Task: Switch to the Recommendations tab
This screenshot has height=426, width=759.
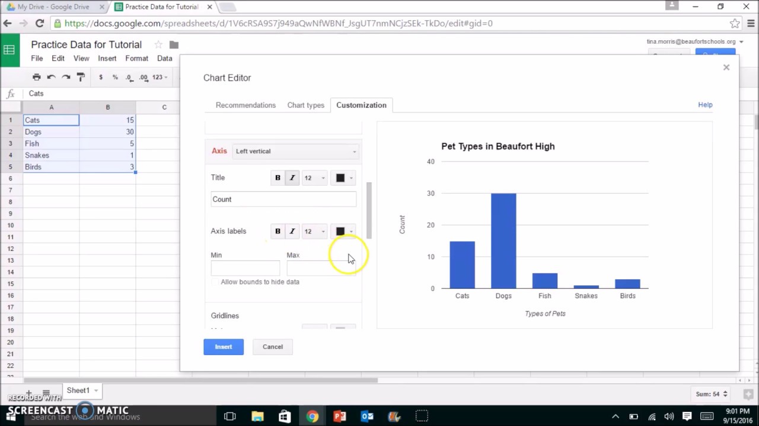Action: coord(245,105)
